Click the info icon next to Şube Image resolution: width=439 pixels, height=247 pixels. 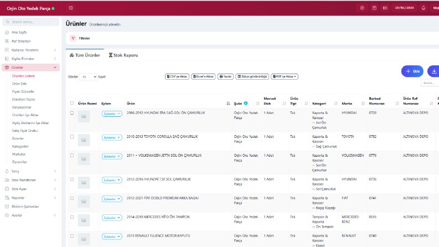(x=246, y=103)
